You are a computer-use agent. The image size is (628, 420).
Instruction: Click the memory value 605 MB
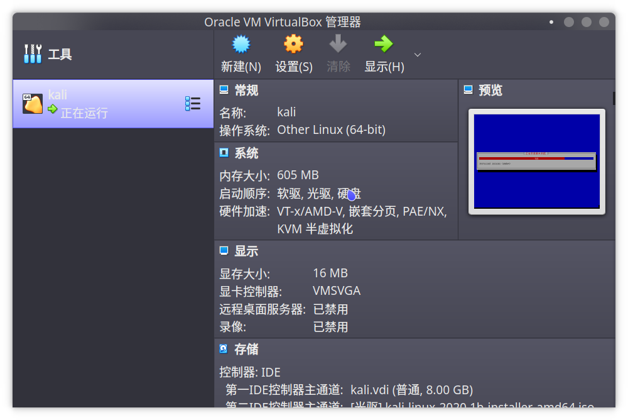(x=298, y=175)
